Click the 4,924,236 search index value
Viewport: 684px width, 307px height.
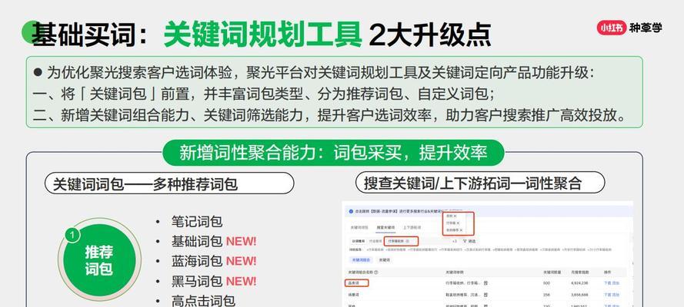pos(579,283)
